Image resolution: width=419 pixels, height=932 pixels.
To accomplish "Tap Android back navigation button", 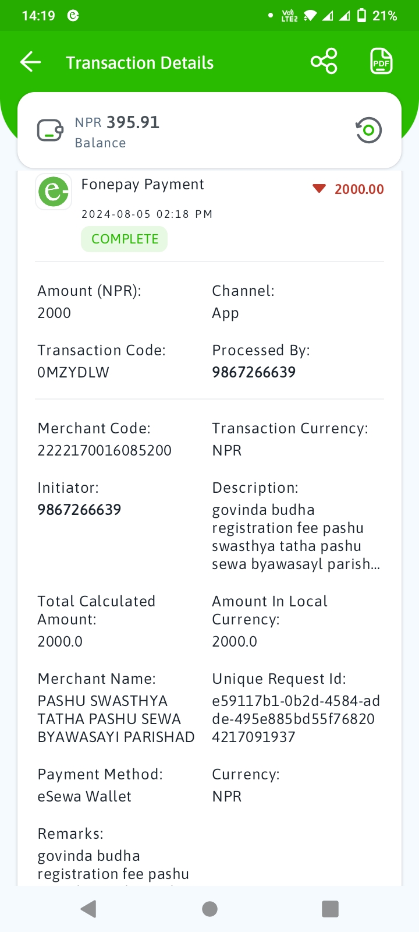I will tap(88, 909).
